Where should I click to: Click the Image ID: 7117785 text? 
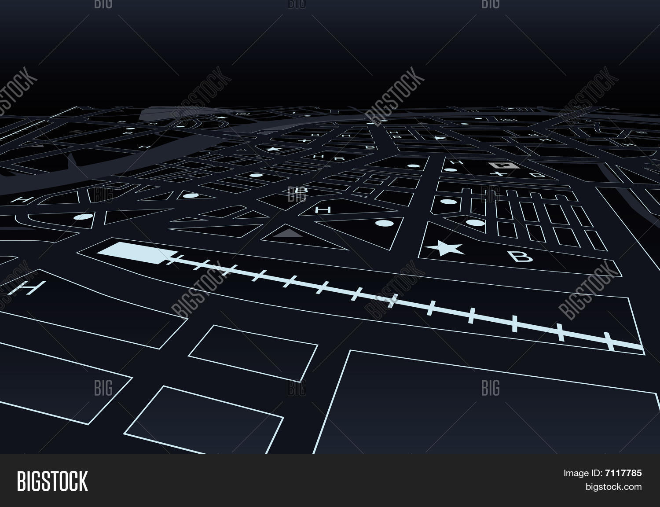[602, 473]
